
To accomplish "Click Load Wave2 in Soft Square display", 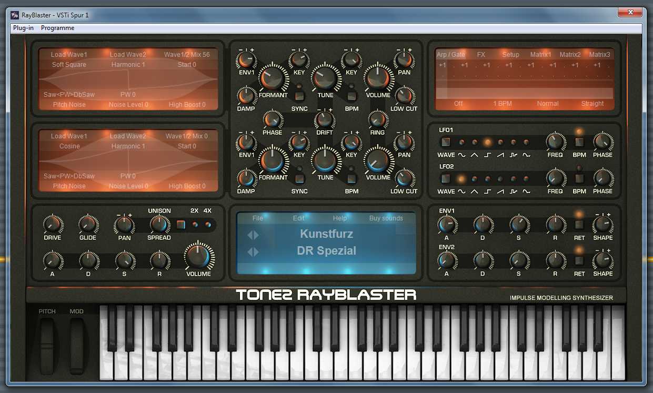I will 128,55.
